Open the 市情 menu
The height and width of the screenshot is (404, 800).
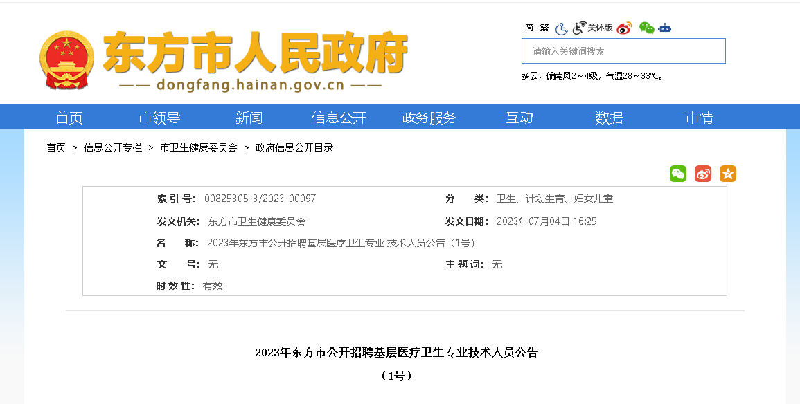pos(699,118)
